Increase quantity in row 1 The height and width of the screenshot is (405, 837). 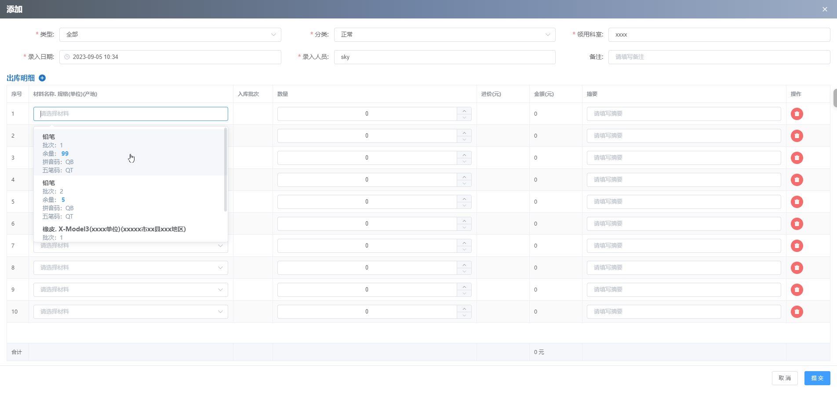464,110
